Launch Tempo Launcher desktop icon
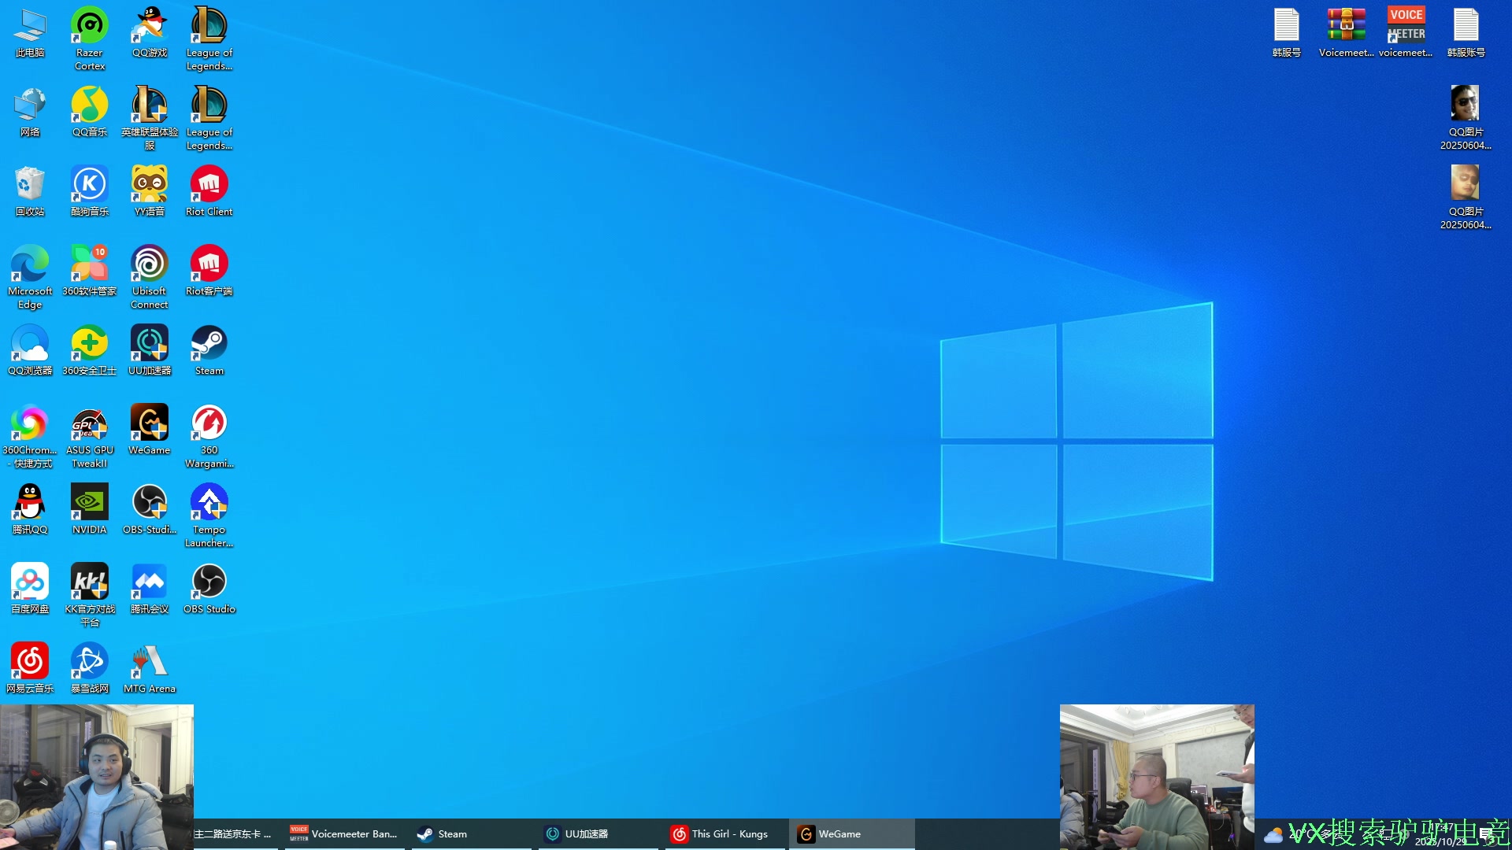 209,504
